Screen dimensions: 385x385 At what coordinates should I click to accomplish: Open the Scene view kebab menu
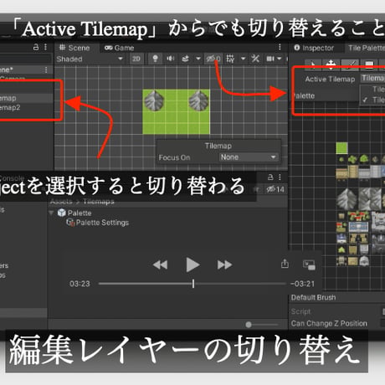coord(280,47)
